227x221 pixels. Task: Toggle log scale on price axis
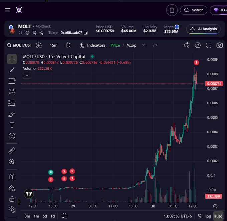(x=208, y=216)
